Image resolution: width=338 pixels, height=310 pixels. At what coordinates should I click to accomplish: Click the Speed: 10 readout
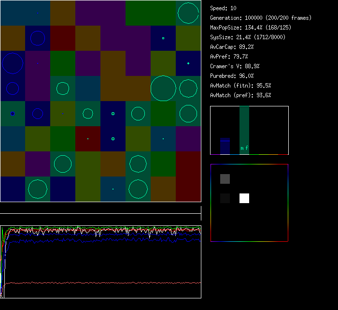(224, 8)
